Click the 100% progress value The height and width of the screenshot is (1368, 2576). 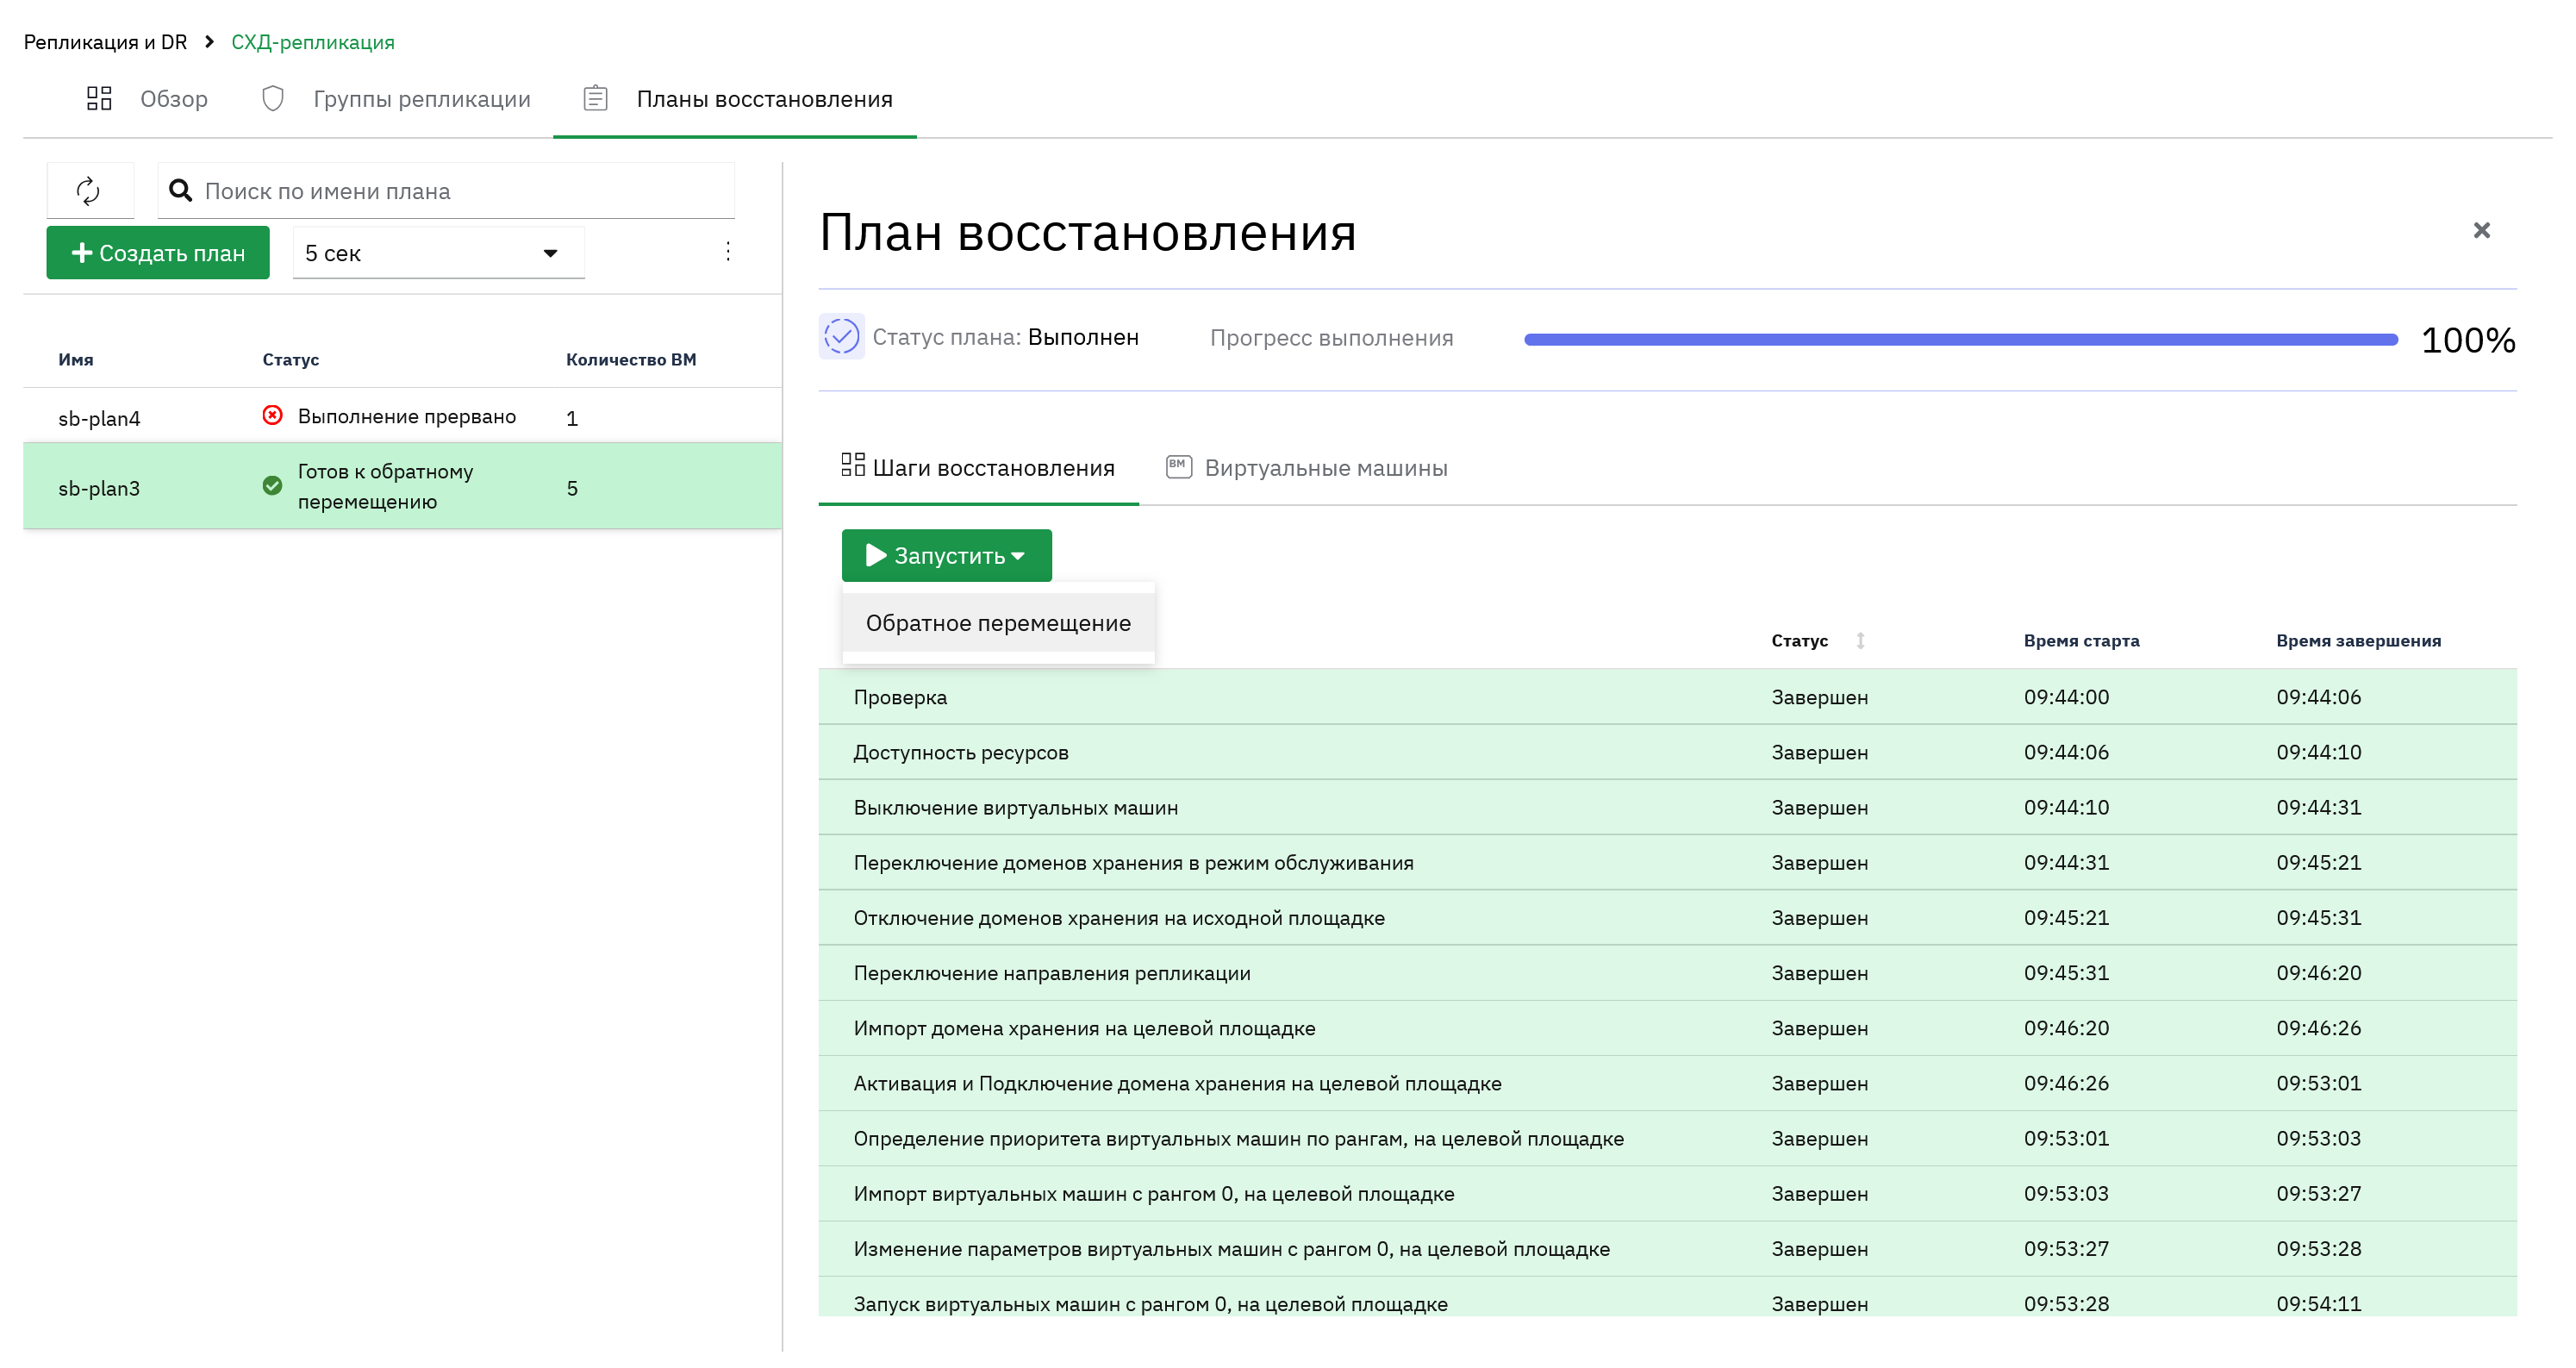[x=2467, y=340]
